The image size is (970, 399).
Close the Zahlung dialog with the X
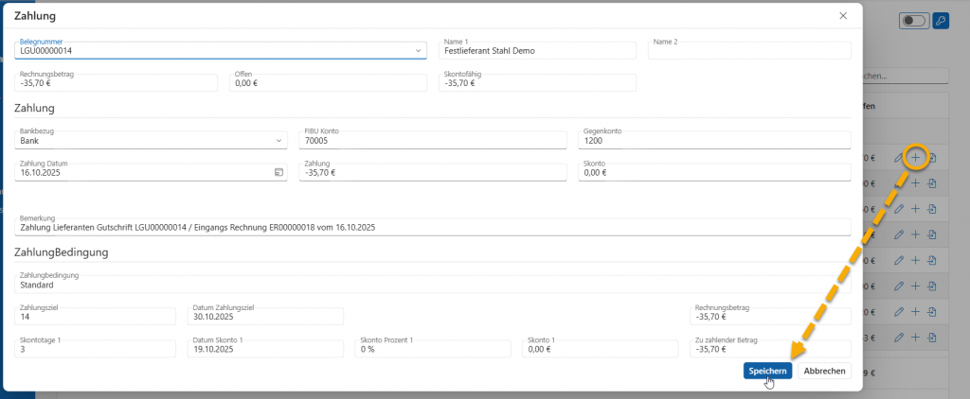pos(843,16)
